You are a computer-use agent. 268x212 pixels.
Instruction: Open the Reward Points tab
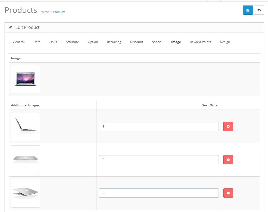click(x=200, y=42)
